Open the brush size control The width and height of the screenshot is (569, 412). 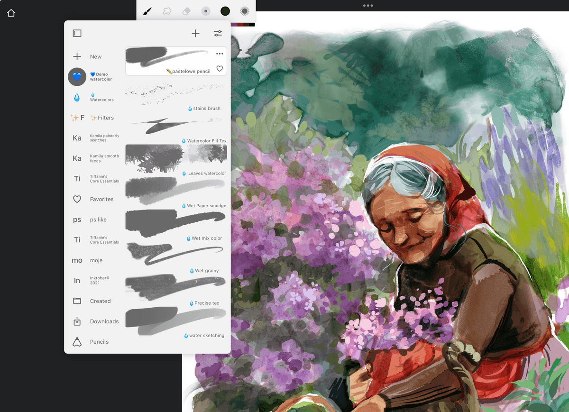[x=206, y=11]
